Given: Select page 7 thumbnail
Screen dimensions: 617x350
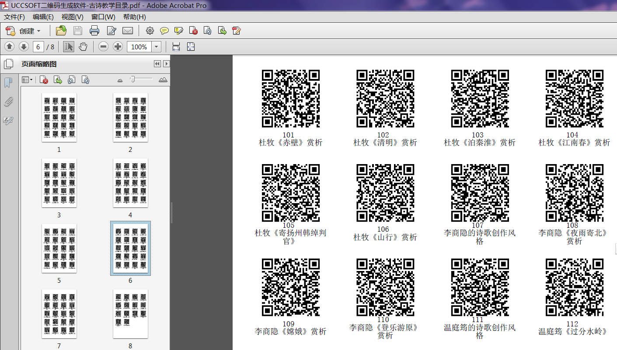Looking at the screenshot, I should 59,314.
